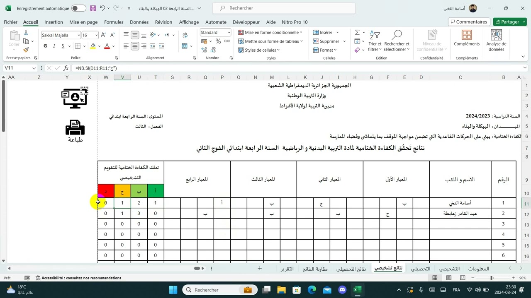Expand Styles de cellules menu
The width and height of the screenshot is (531, 298).
(259, 50)
